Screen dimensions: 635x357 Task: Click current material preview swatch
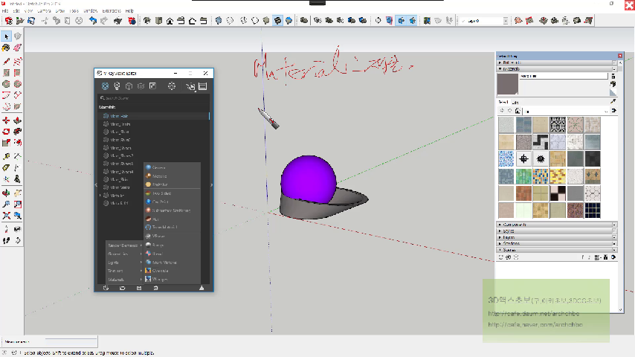click(x=507, y=84)
